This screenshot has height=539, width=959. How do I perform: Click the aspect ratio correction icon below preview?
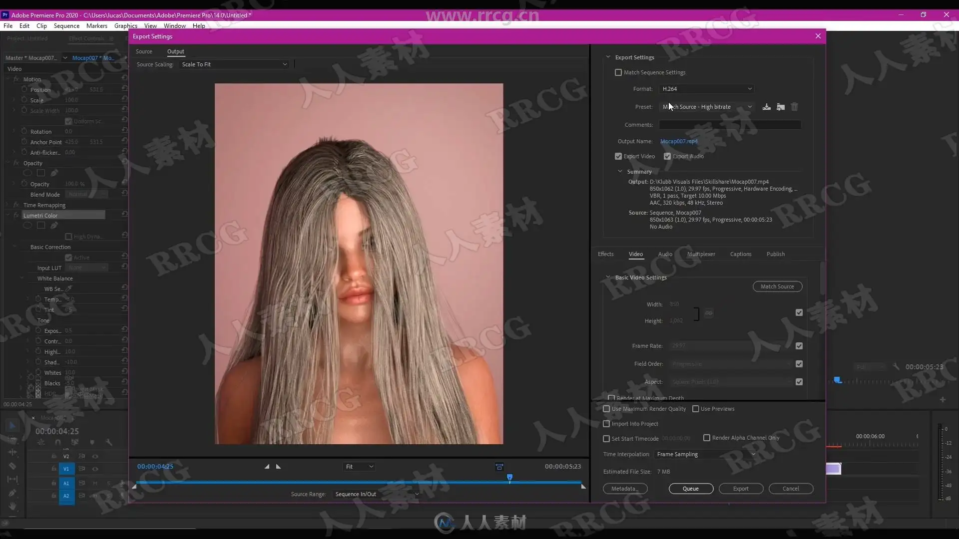point(499,467)
